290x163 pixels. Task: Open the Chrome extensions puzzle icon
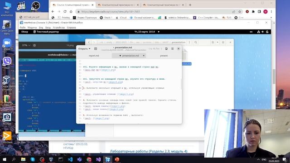[253, 12]
